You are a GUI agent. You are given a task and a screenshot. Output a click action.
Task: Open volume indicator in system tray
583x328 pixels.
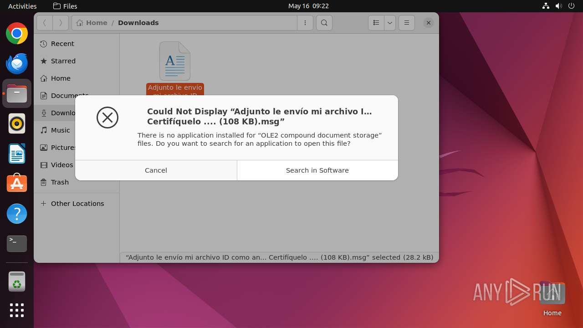559,6
